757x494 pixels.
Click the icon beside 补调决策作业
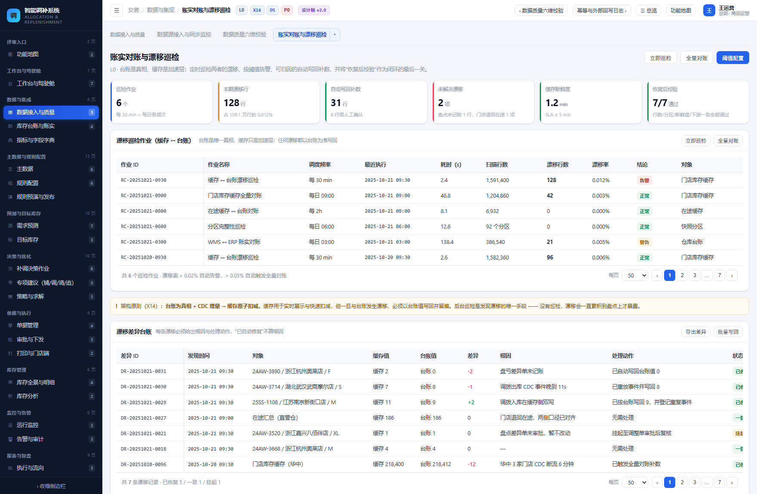click(10, 269)
